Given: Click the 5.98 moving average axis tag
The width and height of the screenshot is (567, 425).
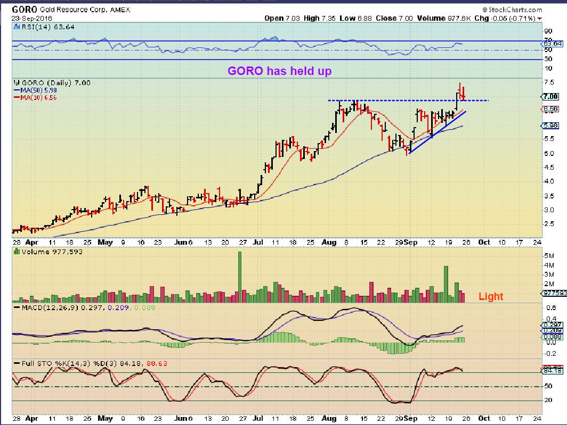Looking at the screenshot, I should 550,126.
